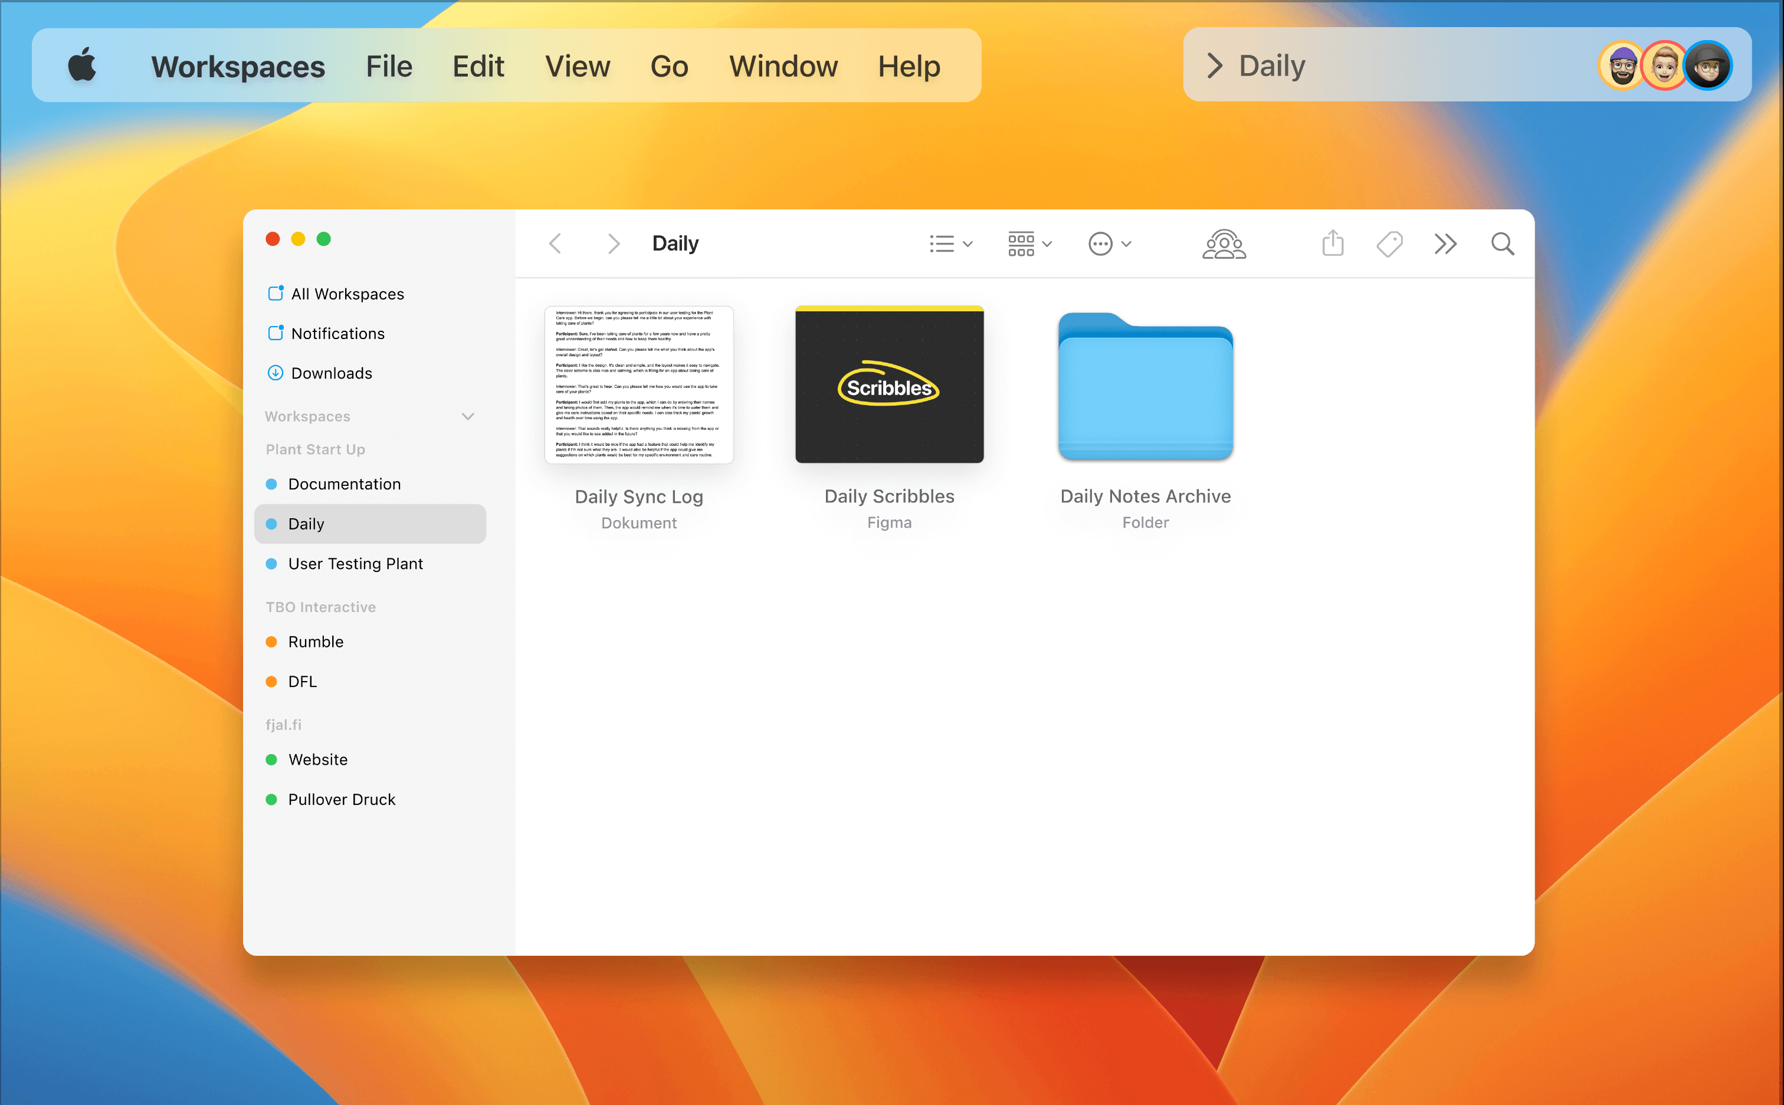The image size is (1784, 1105).
Task: Select the Rumble workspace with orange dot
Action: pos(315,641)
